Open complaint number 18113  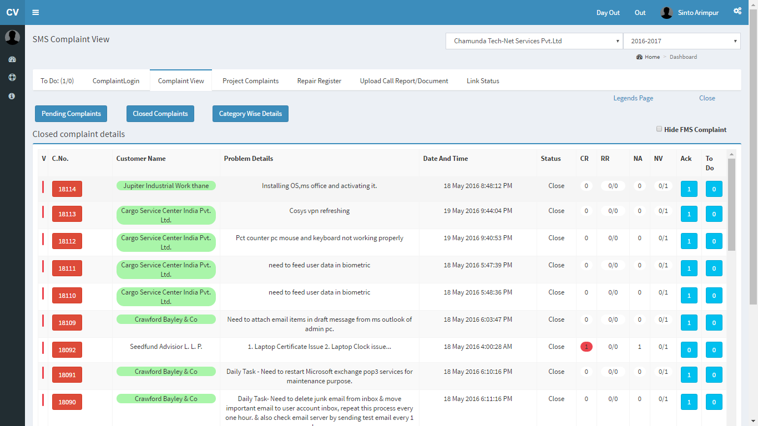click(x=67, y=214)
